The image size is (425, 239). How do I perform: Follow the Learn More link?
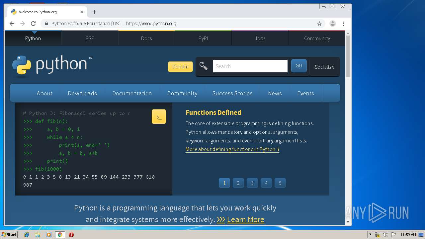(246, 219)
